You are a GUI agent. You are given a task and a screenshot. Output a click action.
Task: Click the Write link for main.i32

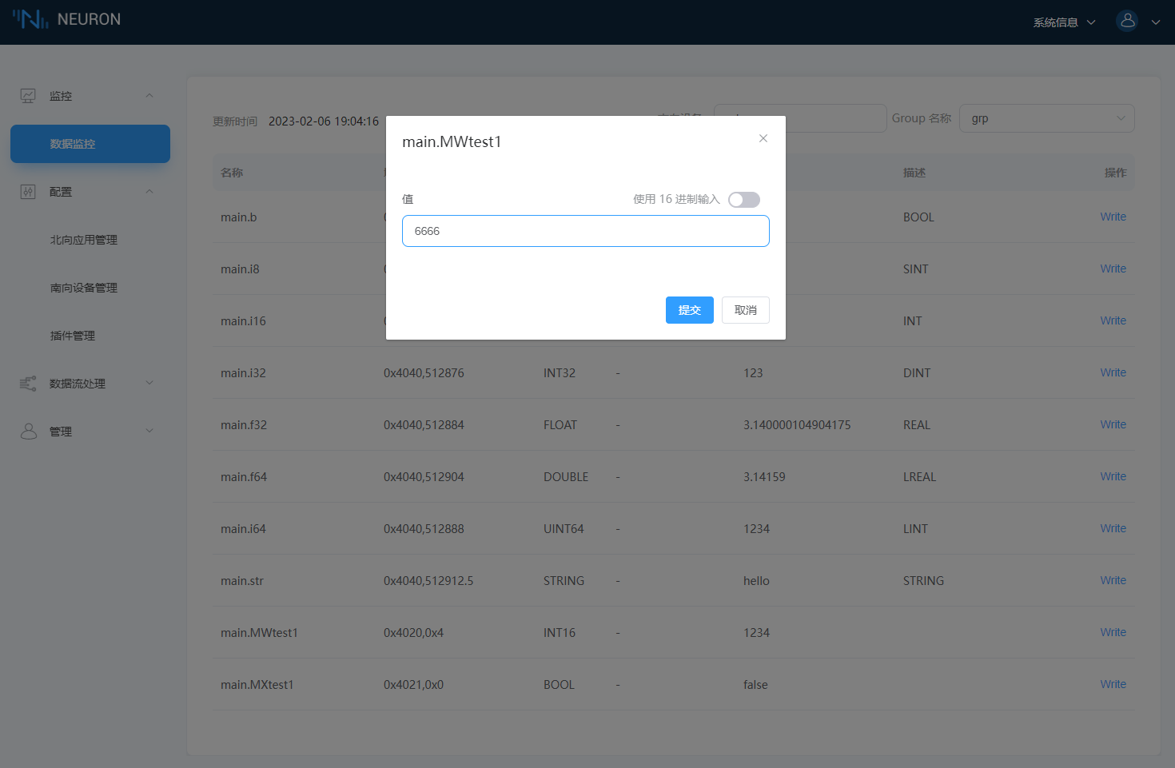(1112, 372)
